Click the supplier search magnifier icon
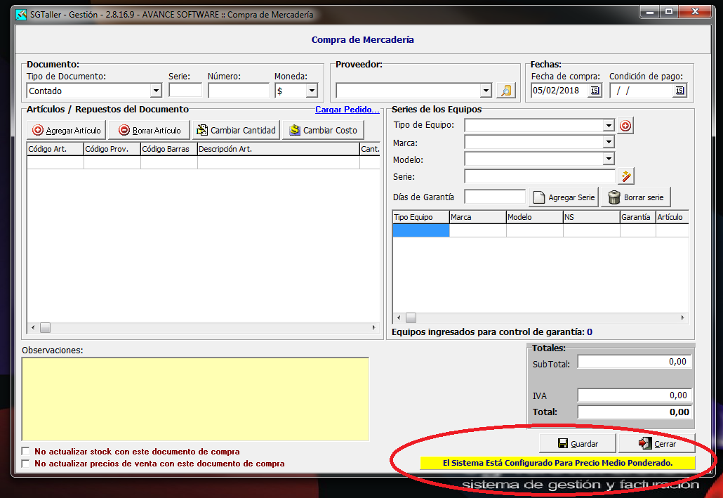723x498 pixels. (505, 91)
